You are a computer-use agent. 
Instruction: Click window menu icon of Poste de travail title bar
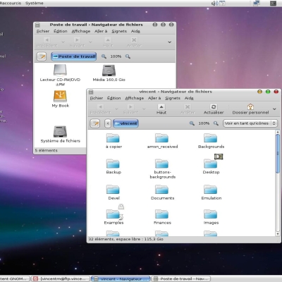(x=37, y=25)
